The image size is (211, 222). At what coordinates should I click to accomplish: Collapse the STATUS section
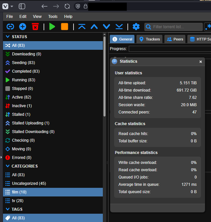tap(8, 37)
